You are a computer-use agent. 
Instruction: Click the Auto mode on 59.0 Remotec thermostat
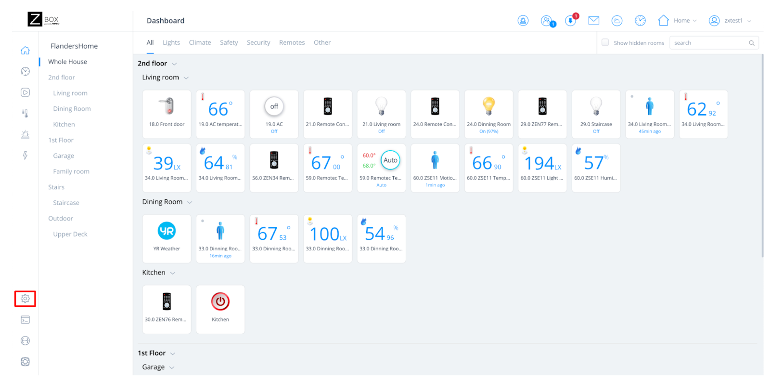click(x=390, y=160)
